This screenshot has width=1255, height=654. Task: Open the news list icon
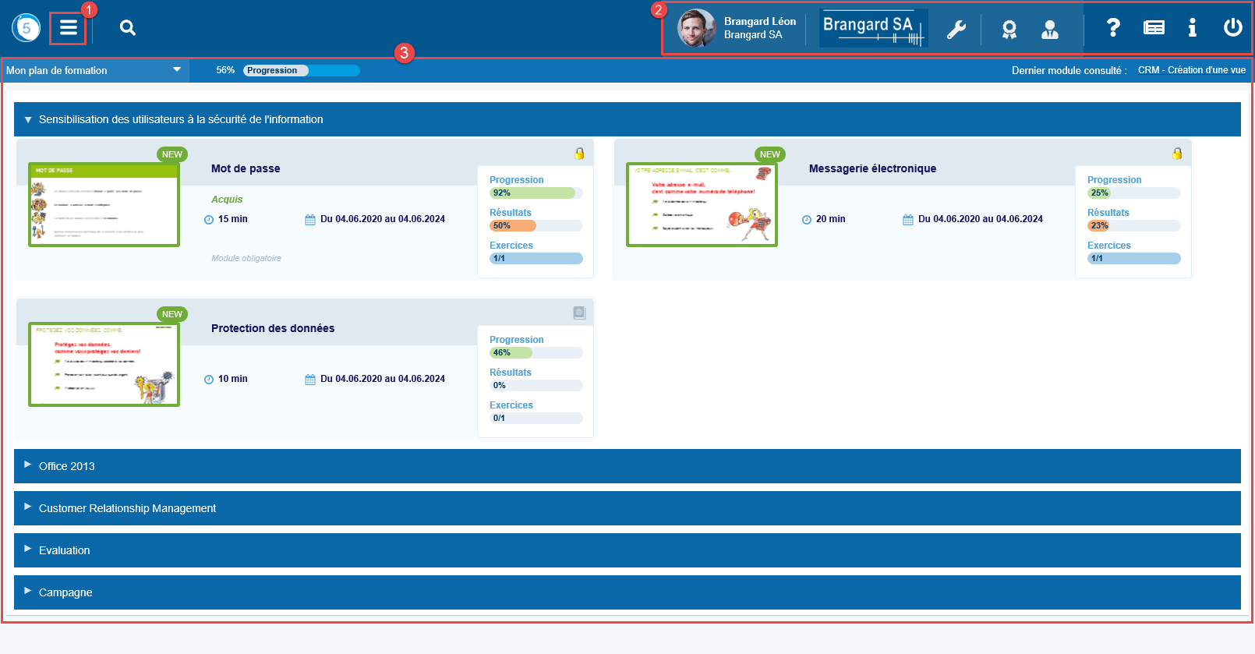click(x=1154, y=28)
